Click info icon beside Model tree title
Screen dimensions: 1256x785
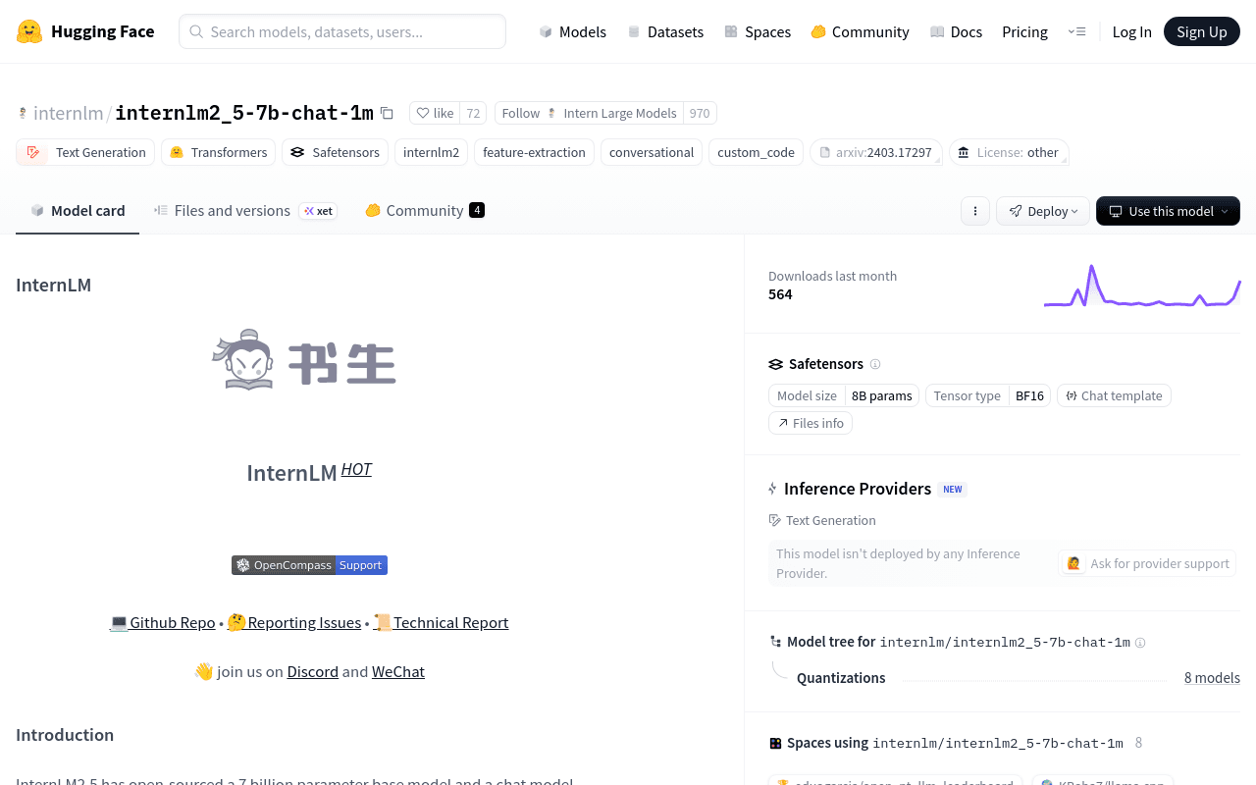[x=1140, y=643]
